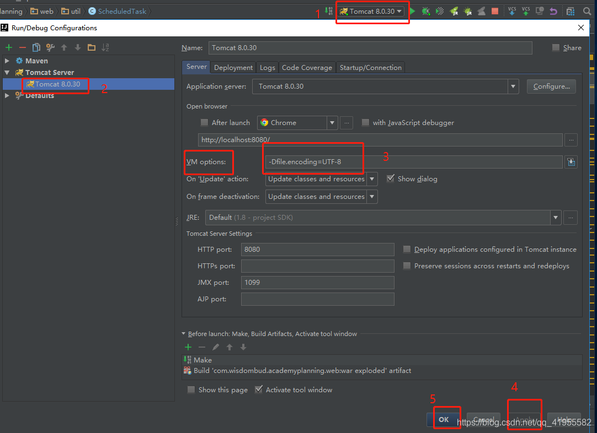Click the Make Project icon in toolbar
The image size is (597, 433).
coord(329,11)
